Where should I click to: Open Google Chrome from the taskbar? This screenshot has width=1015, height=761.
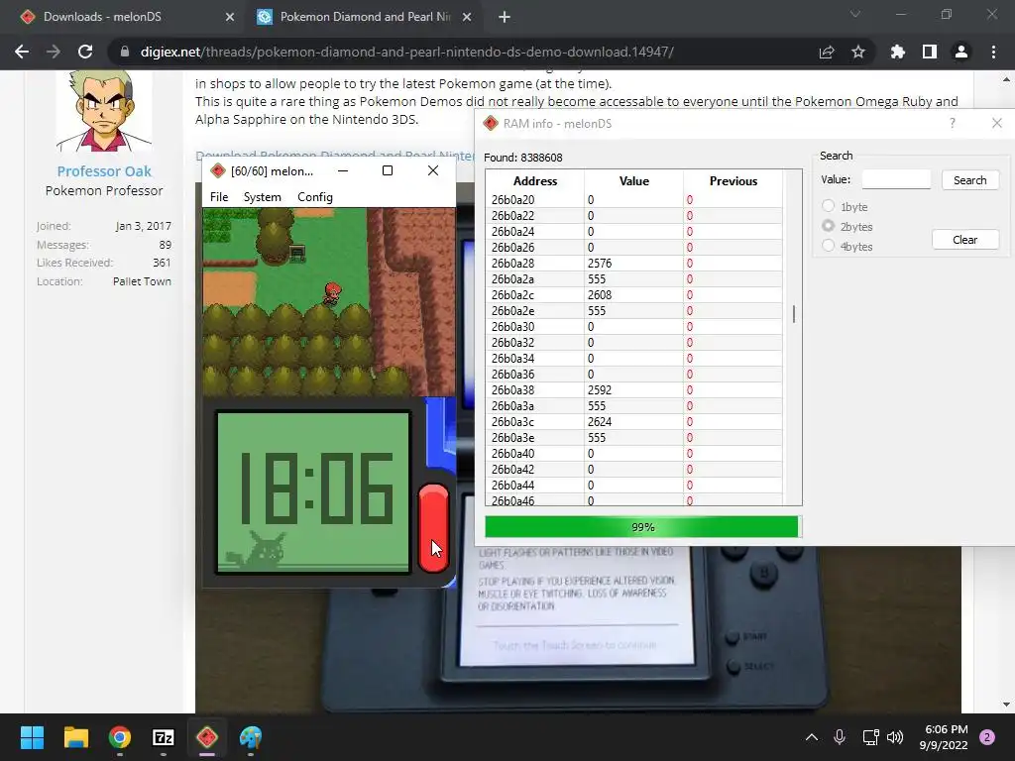120,737
